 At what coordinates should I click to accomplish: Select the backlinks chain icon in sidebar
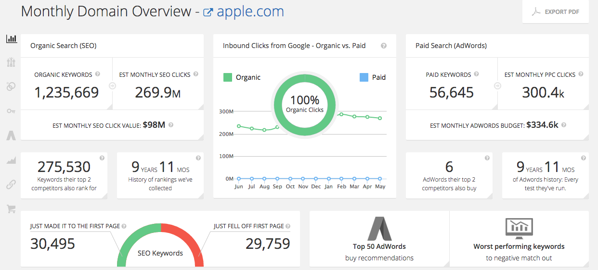[x=11, y=184]
